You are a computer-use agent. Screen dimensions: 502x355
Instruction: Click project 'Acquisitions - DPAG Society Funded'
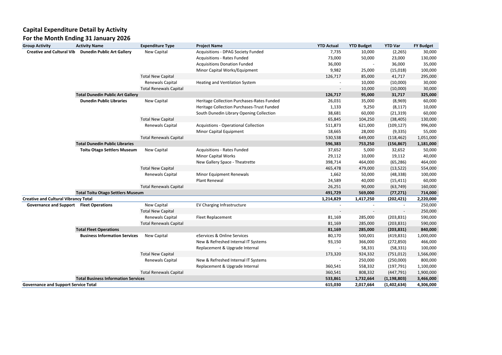point(230,52)
